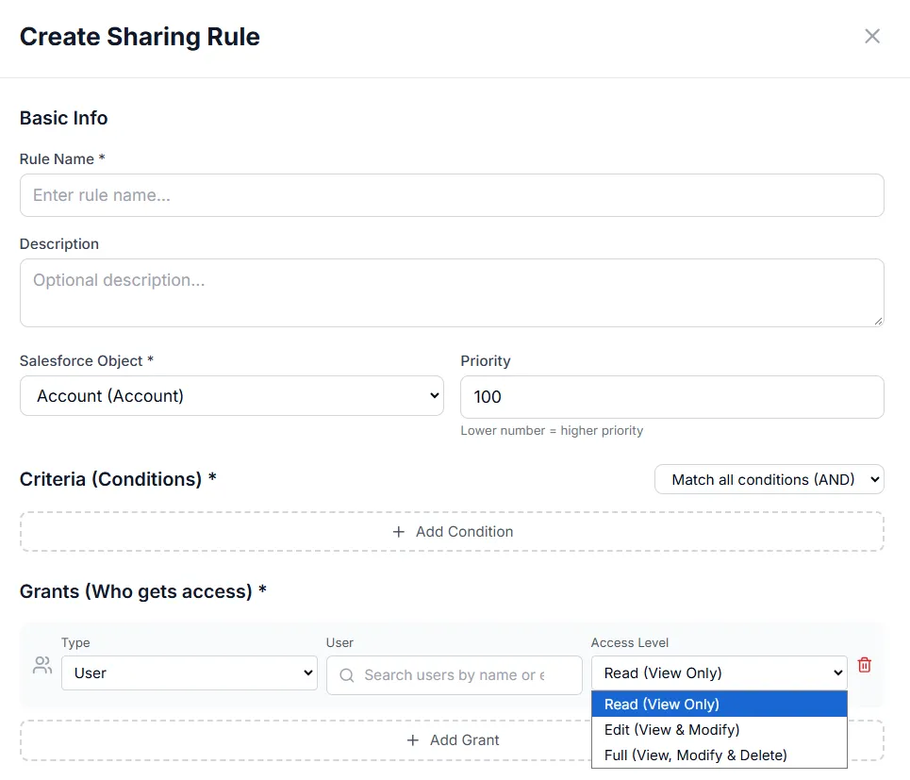
Task: Click the users group icon beside Type
Action: coord(42,665)
